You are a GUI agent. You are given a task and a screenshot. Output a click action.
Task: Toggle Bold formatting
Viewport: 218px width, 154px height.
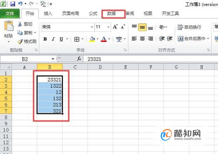tap(45, 39)
